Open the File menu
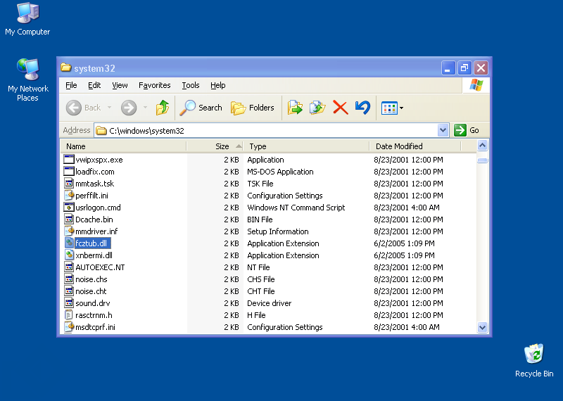The height and width of the screenshot is (401, 563). 71,85
